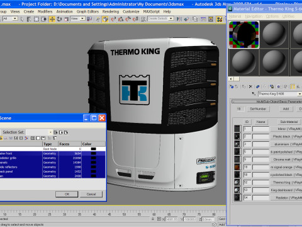The image size is (302, 227).
Task: Click color swatch of radiator grille row
Action: pos(93,158)
